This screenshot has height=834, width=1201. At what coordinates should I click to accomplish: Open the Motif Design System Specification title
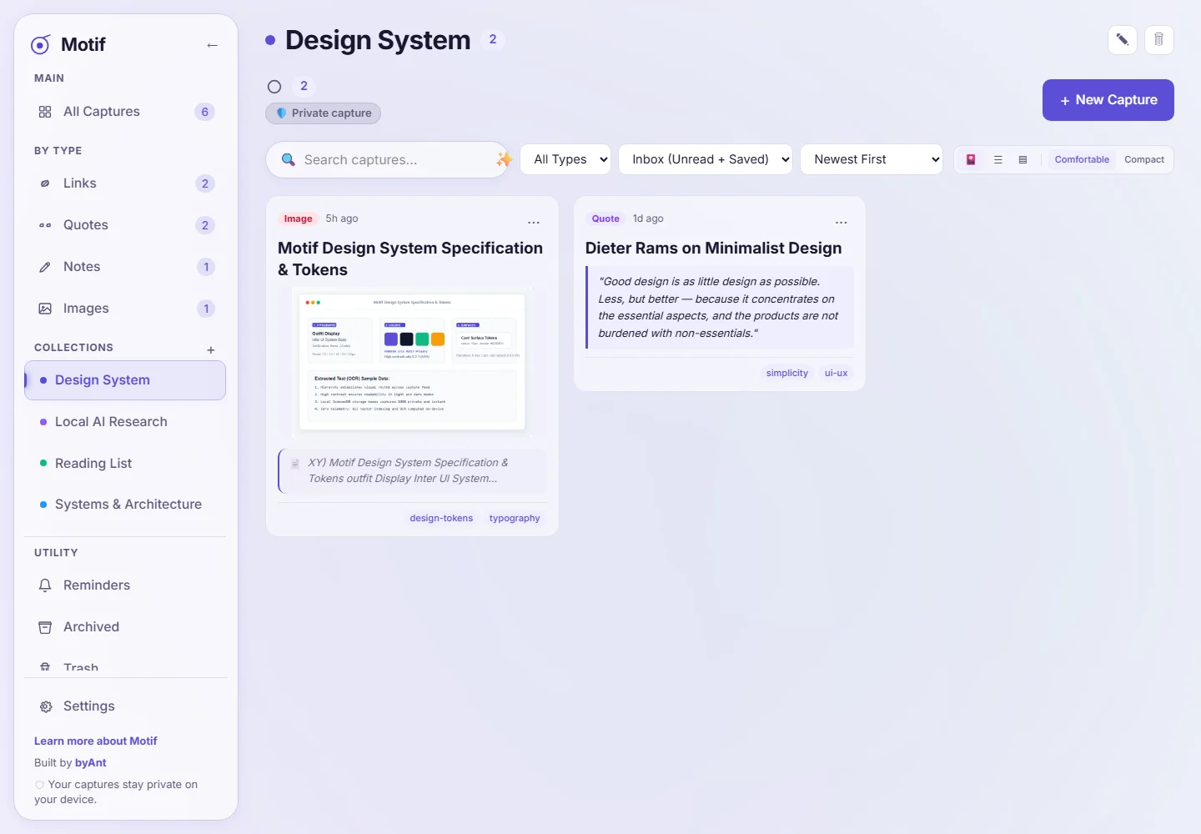click(410, 259)
